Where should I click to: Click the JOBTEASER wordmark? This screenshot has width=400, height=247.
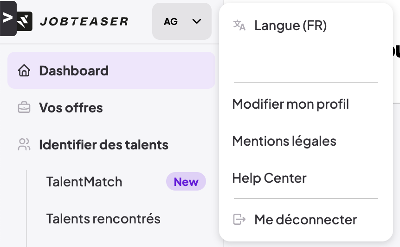(84, 21)
